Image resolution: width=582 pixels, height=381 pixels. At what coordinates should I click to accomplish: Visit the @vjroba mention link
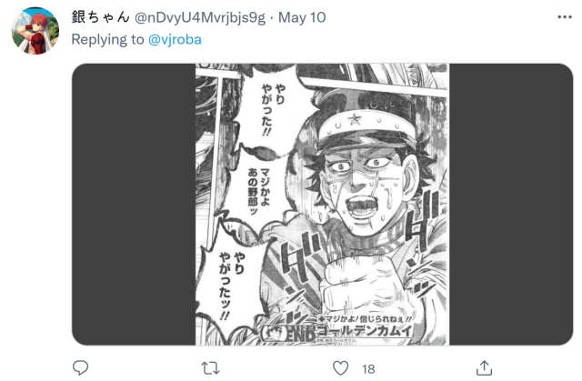tap(175, 39)
